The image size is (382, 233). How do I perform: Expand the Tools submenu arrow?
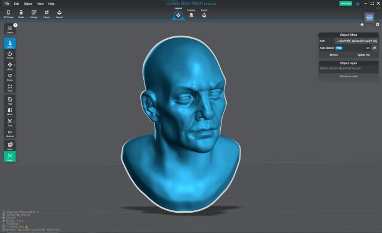click(x=14, y=122)
